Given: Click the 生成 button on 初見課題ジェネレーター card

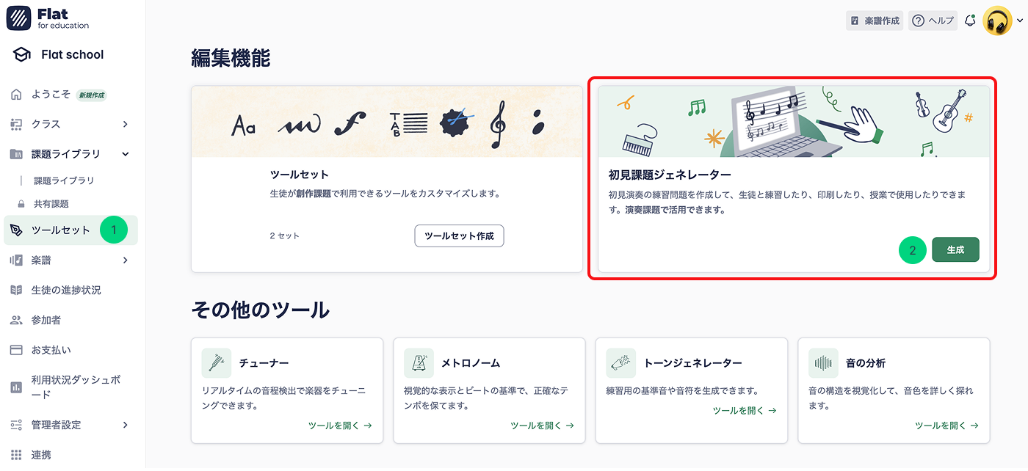Looking at the screenshot, I should [x=955, y=249].
